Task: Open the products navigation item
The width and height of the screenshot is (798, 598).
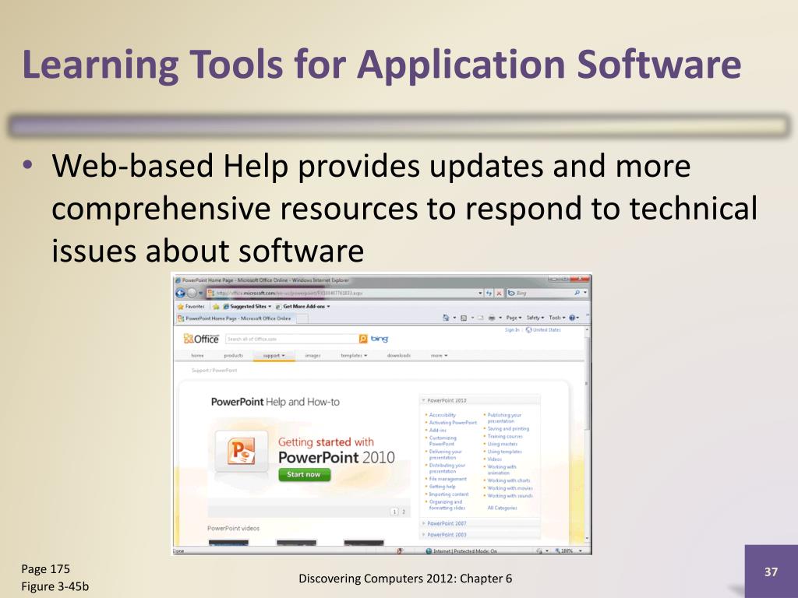Action: [234, 356]
